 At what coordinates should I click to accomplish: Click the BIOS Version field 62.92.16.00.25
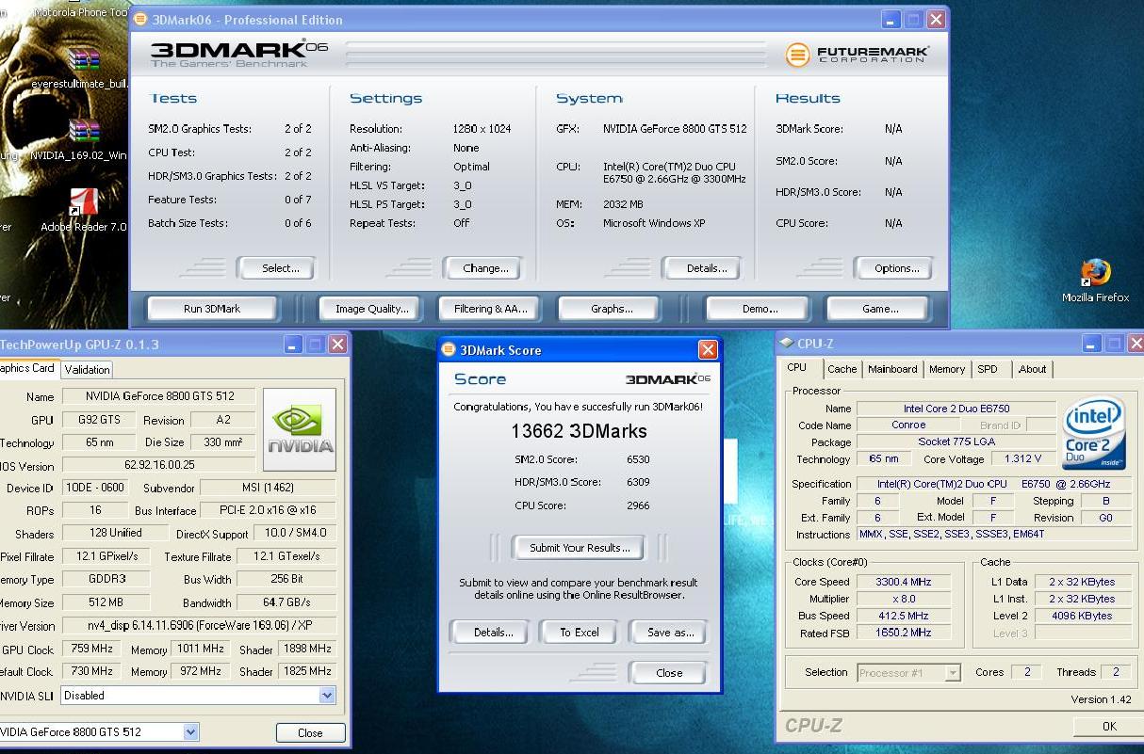pos(159,465)
